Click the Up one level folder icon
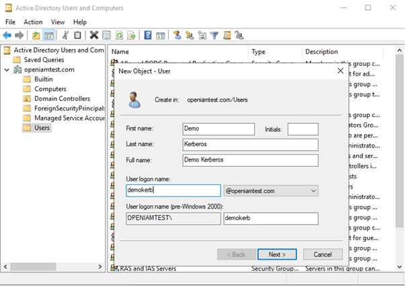 (x=36, y=35)
